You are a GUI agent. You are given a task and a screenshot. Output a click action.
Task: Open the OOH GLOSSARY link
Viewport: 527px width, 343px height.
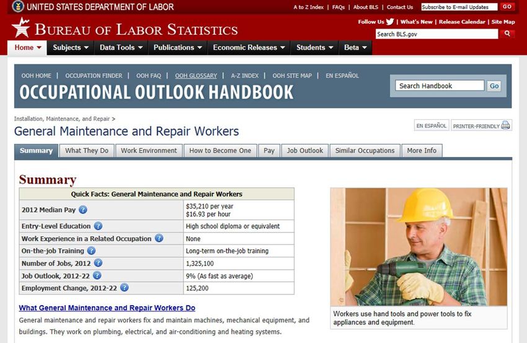[x=196, y=76]
